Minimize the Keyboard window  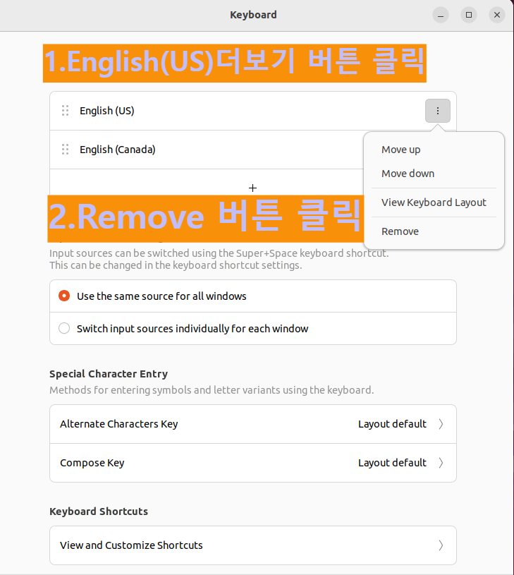click(441, 15)
